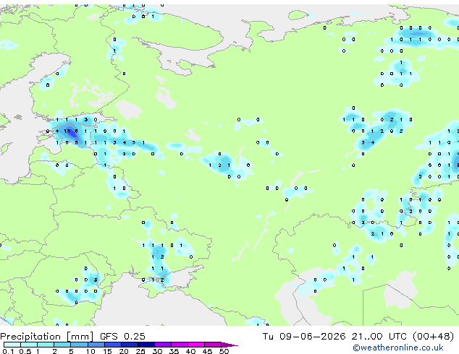
Task: Click the 0.1–0.5 mm lightest legend swatch
Action: [12, 345]
